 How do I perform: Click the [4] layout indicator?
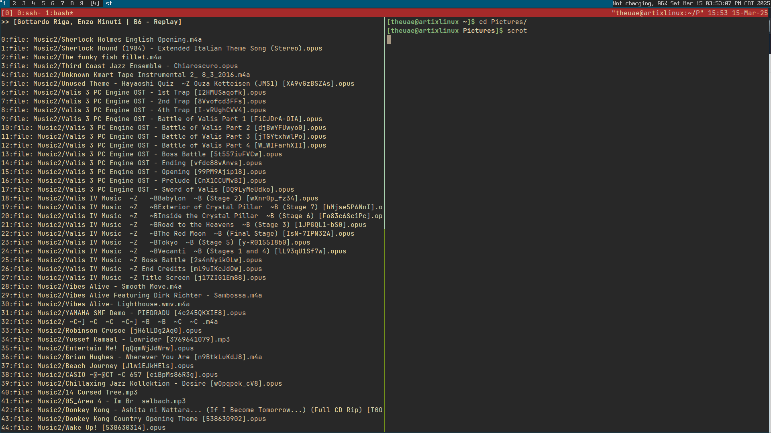[95, 4]
